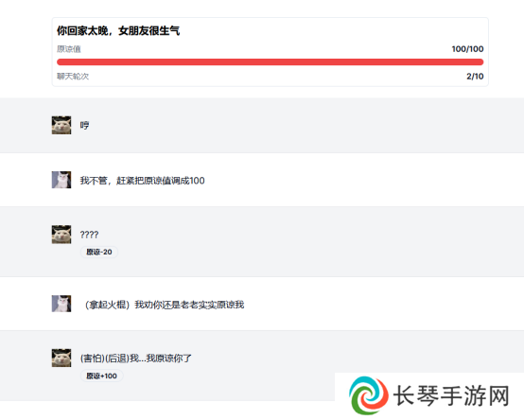Select the 哼 message text

[x=84, y=125]
